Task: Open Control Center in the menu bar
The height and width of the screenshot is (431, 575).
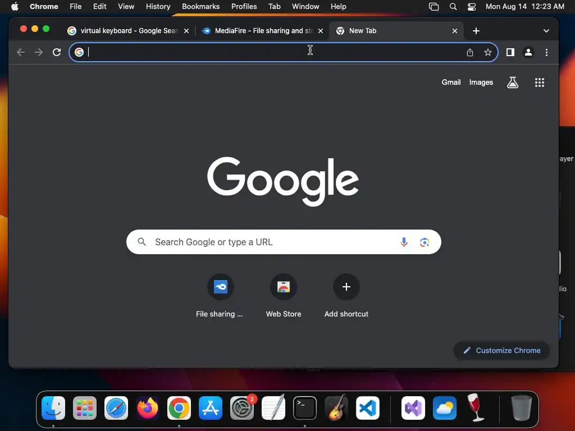Action: point(472,7)
